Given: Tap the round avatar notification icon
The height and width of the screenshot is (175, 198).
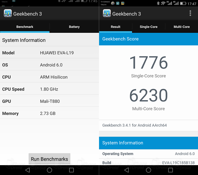Looking at the screenshot, I should click(113, 3).
